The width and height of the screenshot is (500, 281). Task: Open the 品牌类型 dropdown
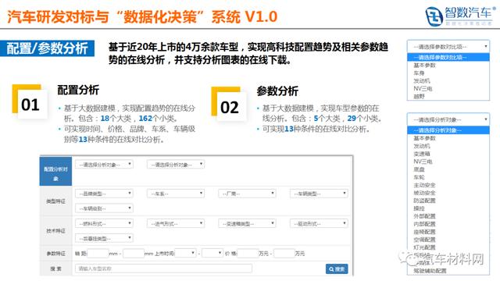tap(104, 194)
